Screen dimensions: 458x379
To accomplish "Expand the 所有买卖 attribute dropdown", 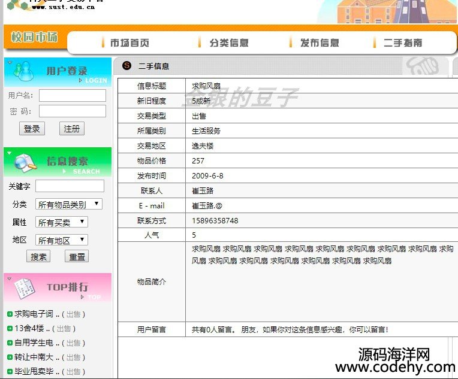I will [x=61, y=222].
